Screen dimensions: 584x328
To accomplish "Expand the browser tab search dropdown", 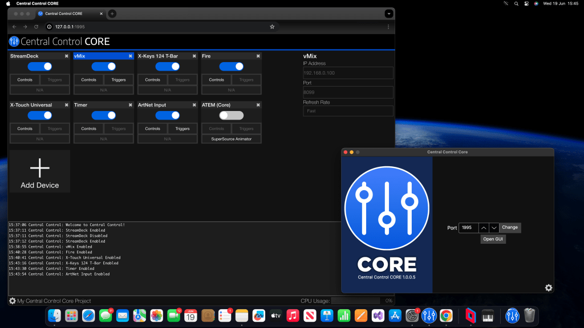I will [389, 14].
